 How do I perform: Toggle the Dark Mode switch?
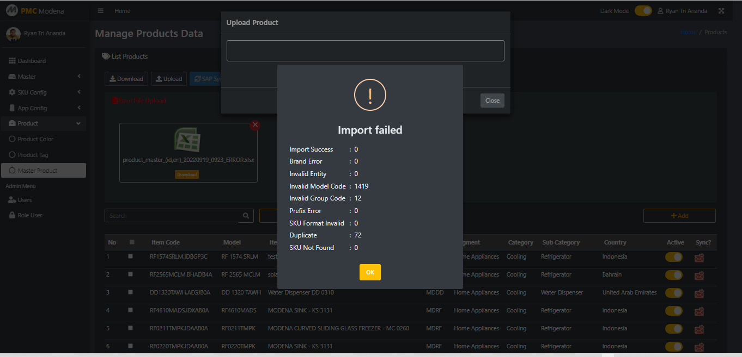(x=643, y=11)
